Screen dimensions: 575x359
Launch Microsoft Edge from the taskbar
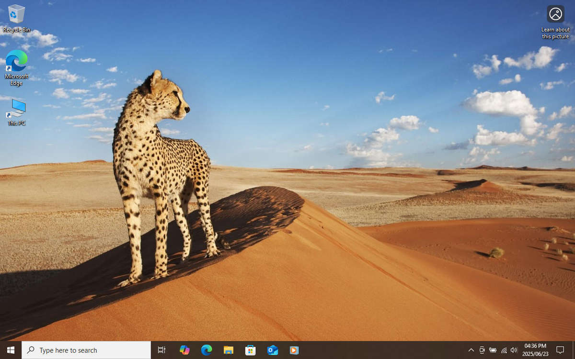click(207, 350)
